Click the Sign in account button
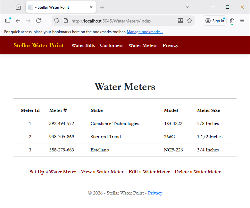The width and height of the screenshot is (250, 208). point(215,21)
